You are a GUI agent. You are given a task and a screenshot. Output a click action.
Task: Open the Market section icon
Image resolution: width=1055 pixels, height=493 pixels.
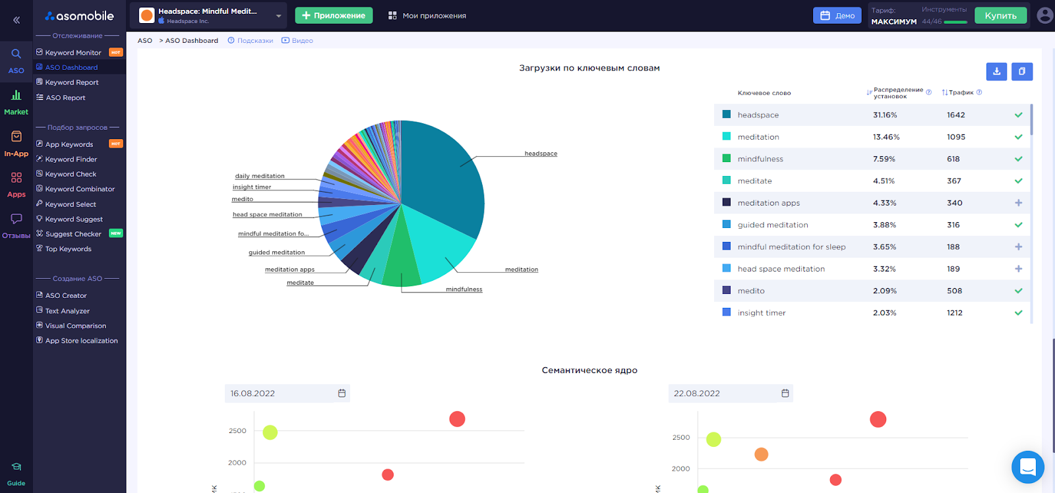[16, 102]
